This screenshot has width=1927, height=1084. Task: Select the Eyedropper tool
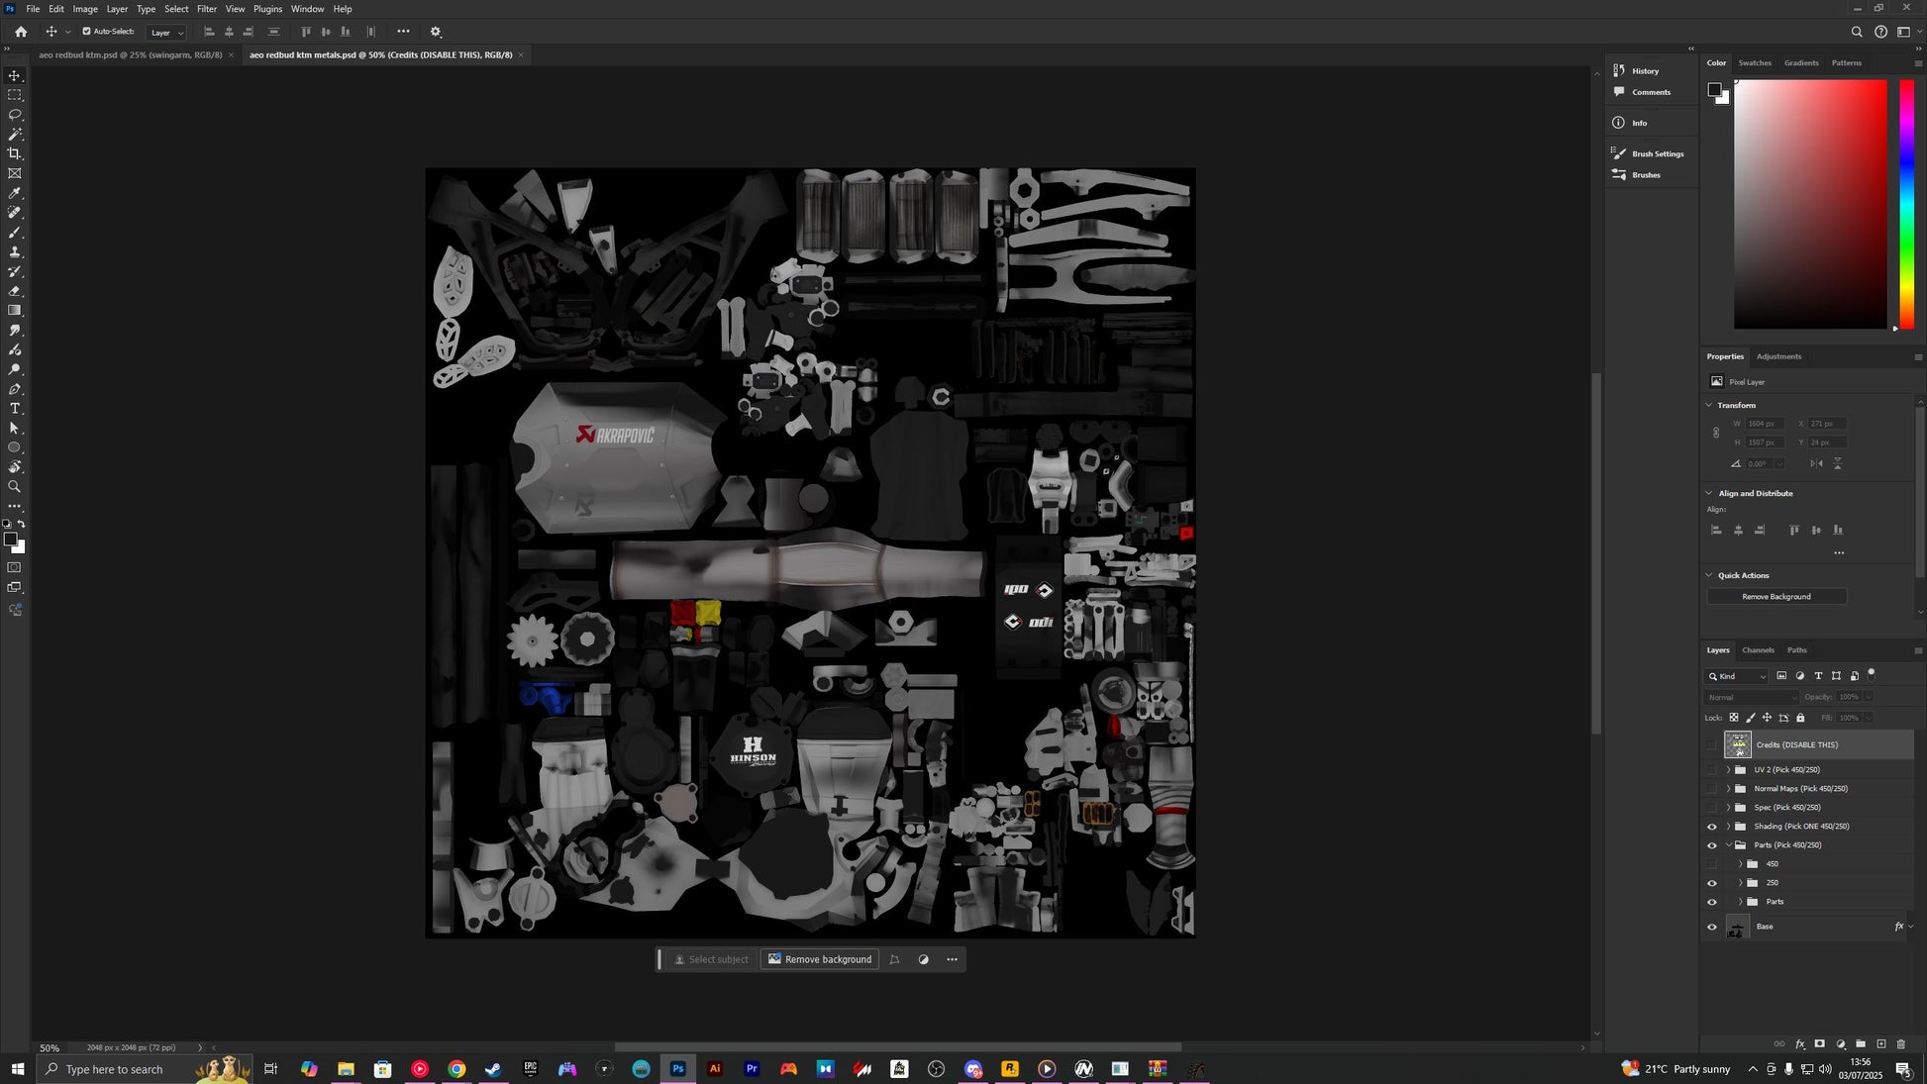pos(15,193)
